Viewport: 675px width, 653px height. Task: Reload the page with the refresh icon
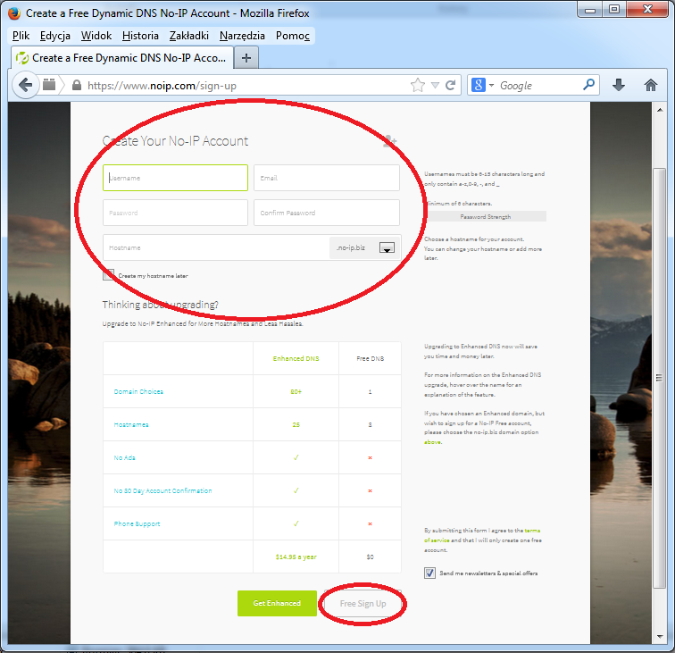point(450,85)
